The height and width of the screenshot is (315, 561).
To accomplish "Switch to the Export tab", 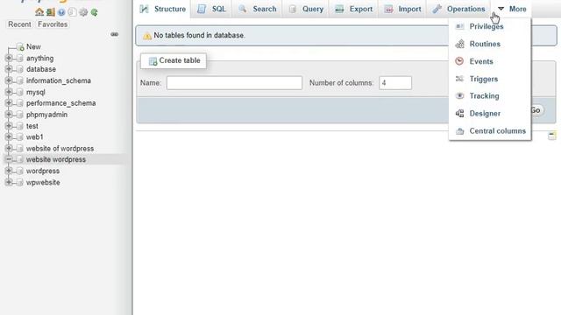I will (x=354, y=9).
